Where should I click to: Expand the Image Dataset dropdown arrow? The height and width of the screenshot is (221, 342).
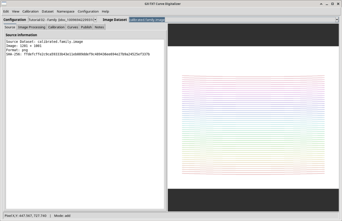pyautogui.click(x=337, y=20)
